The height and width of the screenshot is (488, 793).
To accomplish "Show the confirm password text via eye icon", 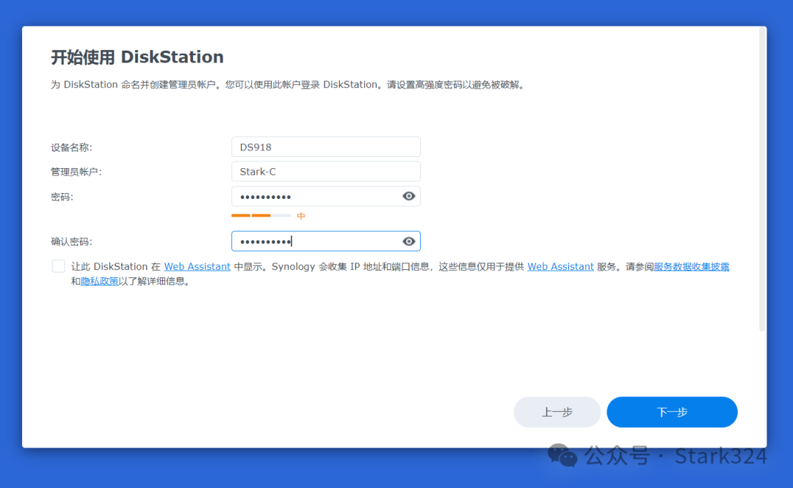I will 409,241.
